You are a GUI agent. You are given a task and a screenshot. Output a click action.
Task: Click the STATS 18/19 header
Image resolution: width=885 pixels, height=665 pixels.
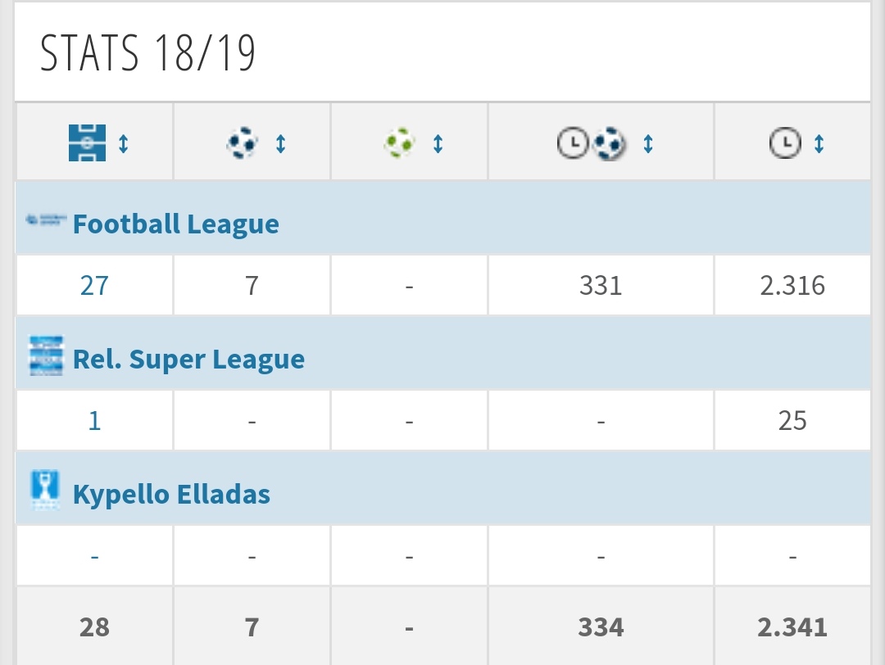[147, 52]
